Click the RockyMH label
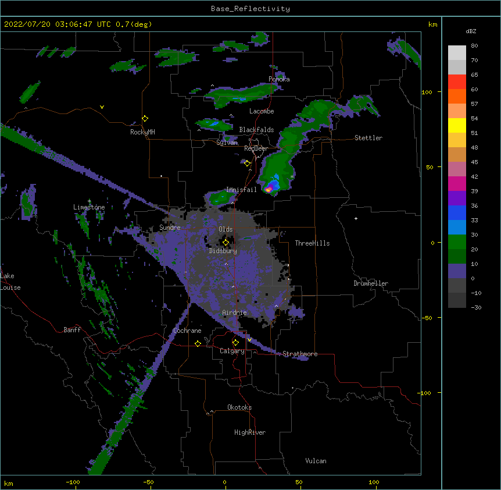This screenshot has width=501, height=490. click(x=142, y=132)
